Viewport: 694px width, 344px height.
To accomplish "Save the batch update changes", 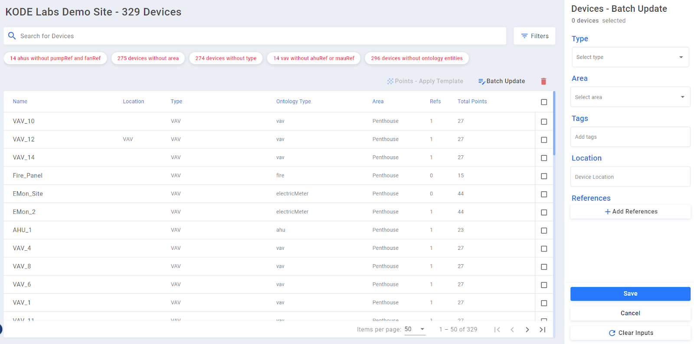I will pyautogui.click(x=630, y=294).
